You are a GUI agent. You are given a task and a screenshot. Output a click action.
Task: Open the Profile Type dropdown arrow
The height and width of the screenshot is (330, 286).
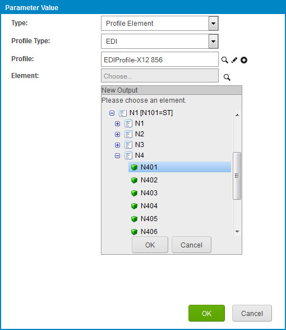(213, 42)
